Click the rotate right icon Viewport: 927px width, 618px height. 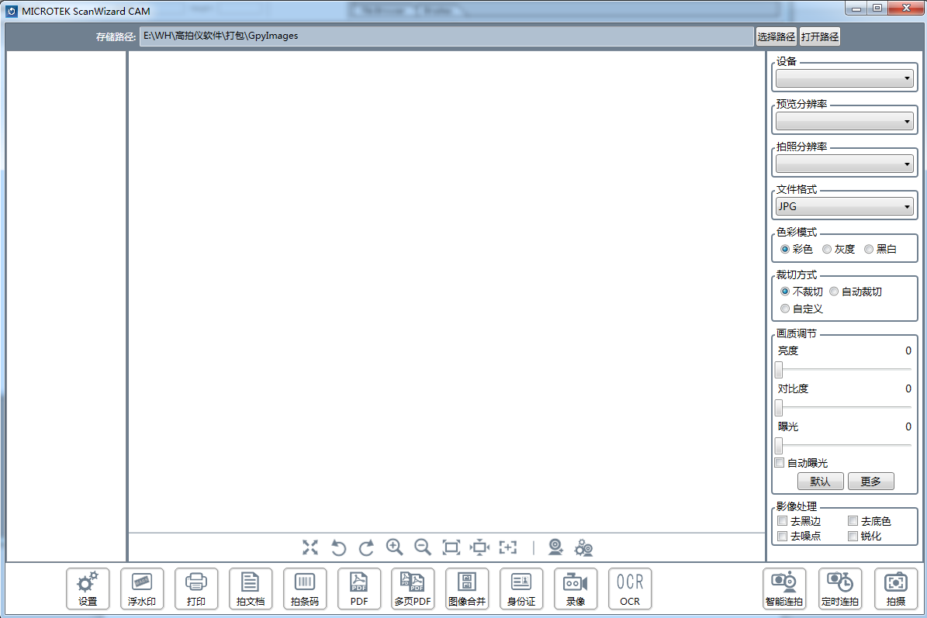366,548
